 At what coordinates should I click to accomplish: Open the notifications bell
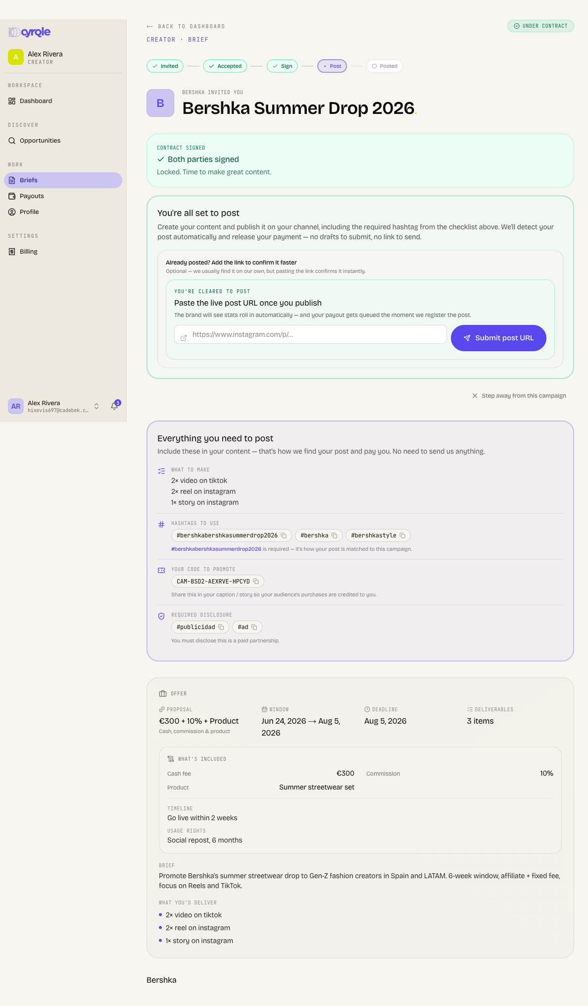point(114,406)
